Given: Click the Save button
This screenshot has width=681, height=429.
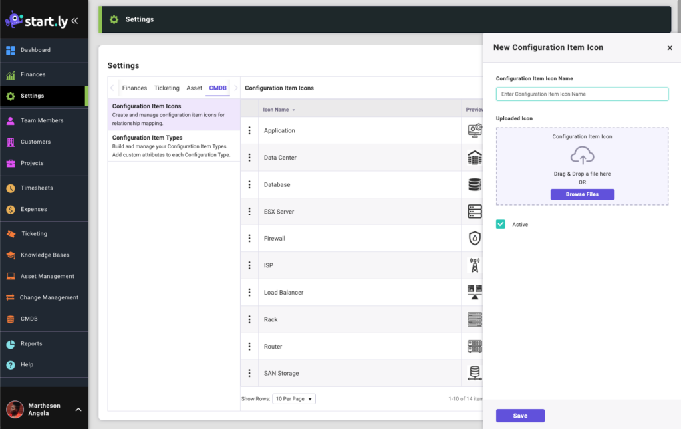Looking at the screenshot, I should pos(520,416).
